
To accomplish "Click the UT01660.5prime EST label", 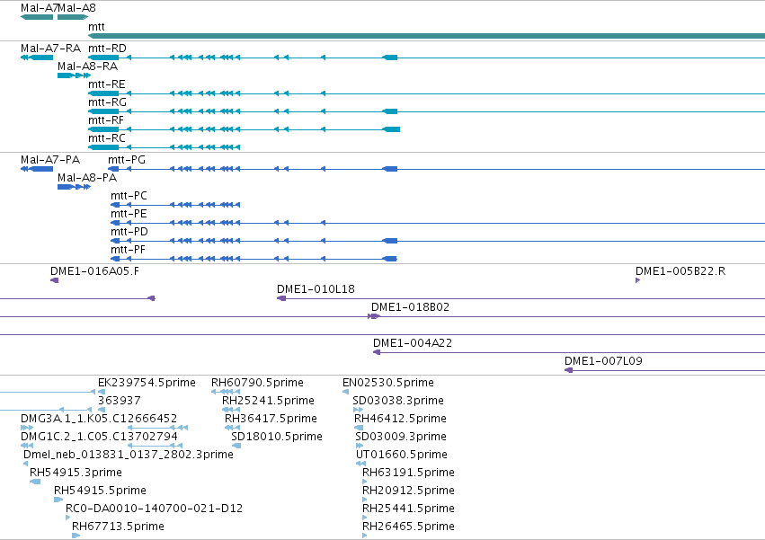I will [x=402, y=456].
